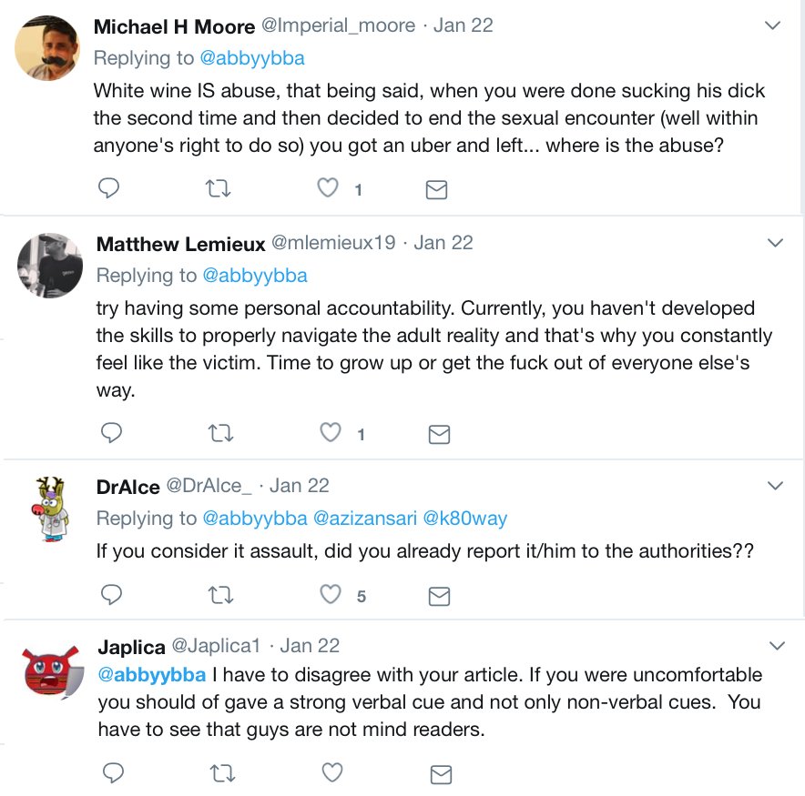Retweet Michael H Moore's tweet
Image resolution: width=805 pixels, height=796 pixels.
(218, 189)
